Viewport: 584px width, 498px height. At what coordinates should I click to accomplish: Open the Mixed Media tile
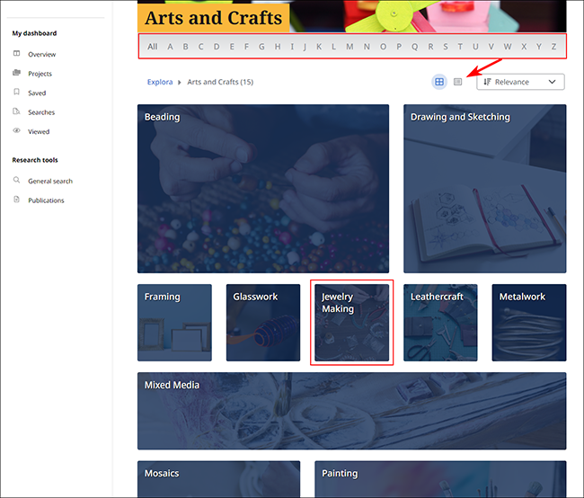(x=351, y=411)
